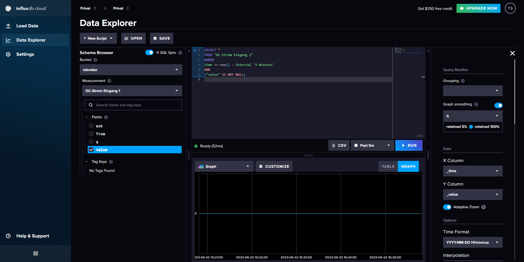
Task: Open the New Script dropdown
Action: click(98, 38)
